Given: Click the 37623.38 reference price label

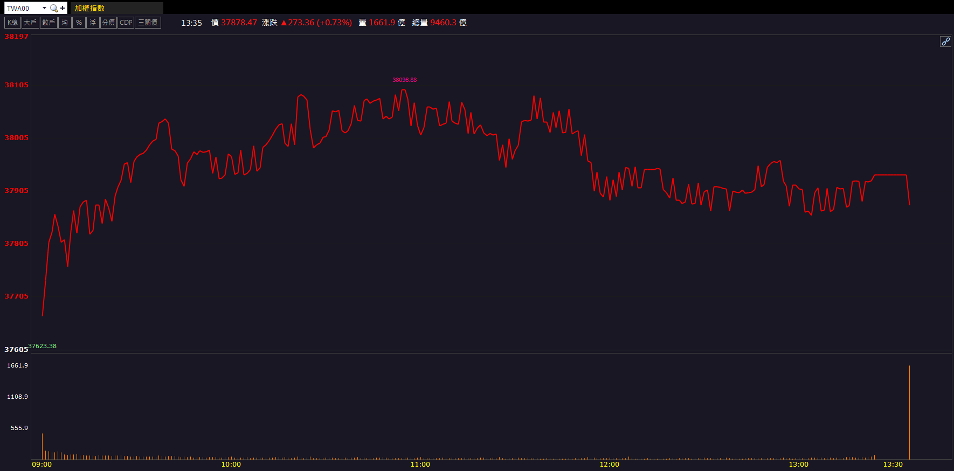Looking at the screenshot, I should [x=43, y=346].
